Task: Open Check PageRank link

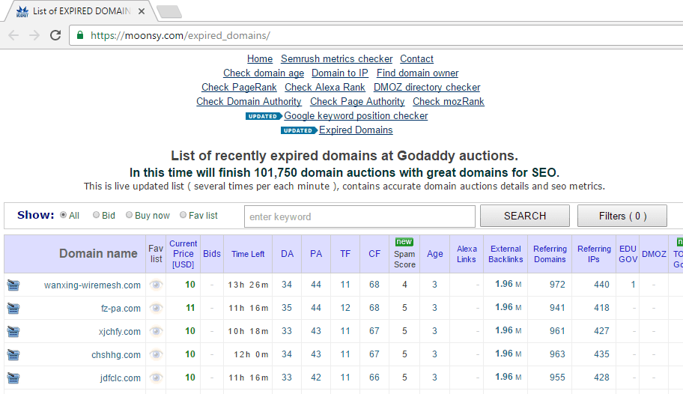Action: [x=239, y=87]
